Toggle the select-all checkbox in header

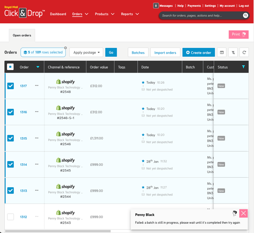click(11, 67)
